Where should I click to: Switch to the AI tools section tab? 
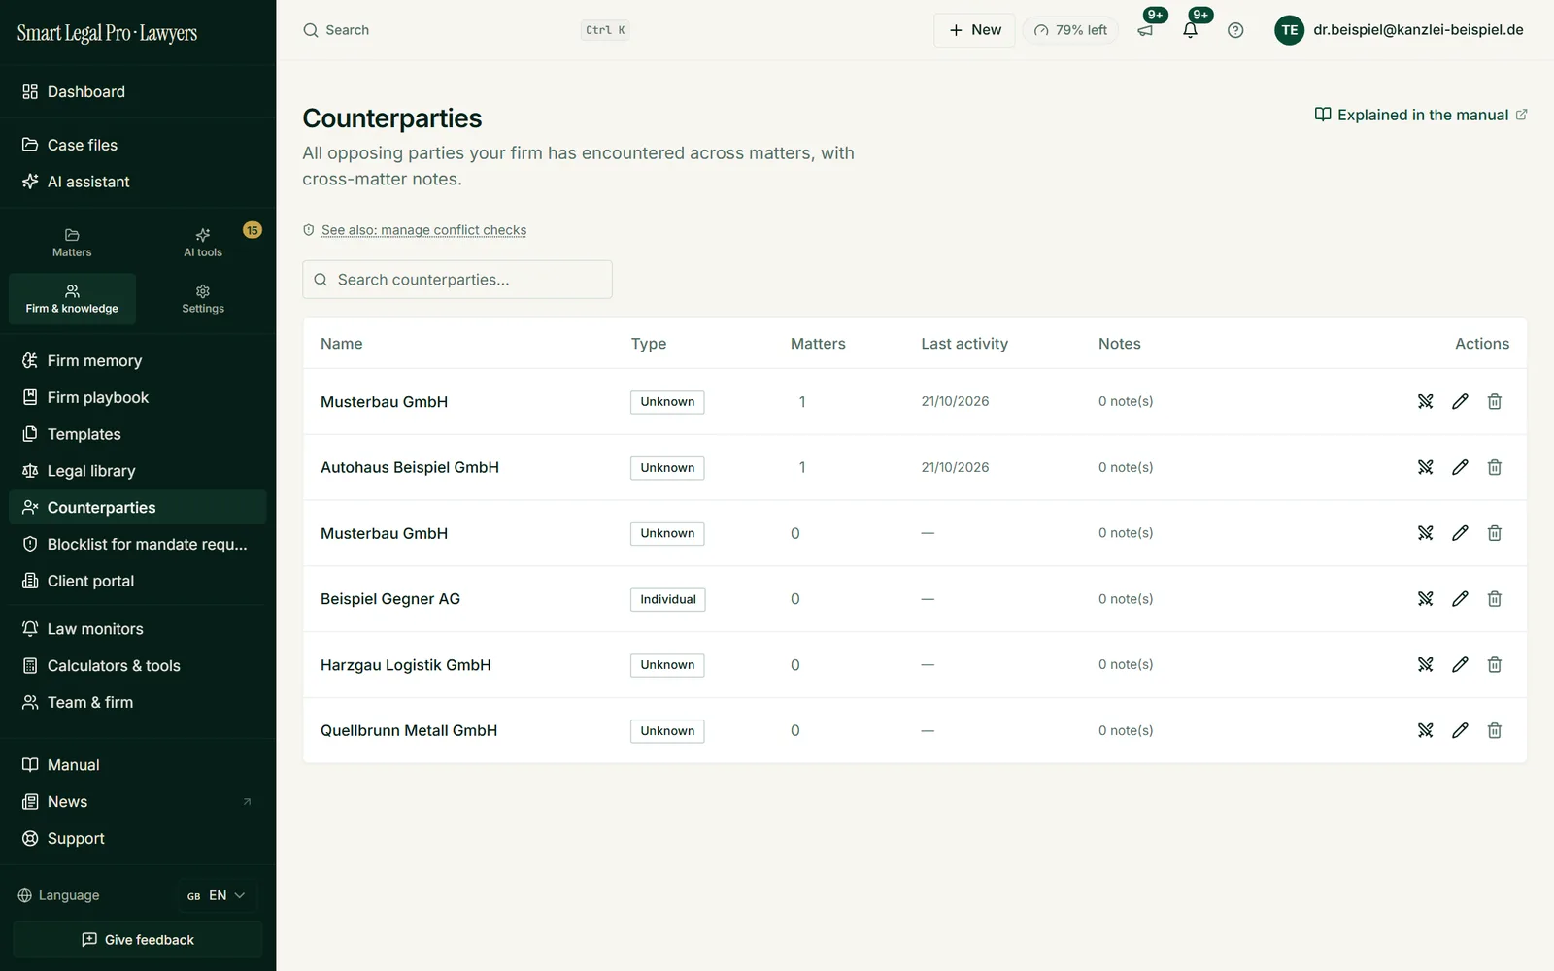[203, 243]
